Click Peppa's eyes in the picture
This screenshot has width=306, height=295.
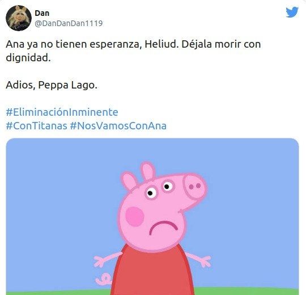[x=160, y=189]
